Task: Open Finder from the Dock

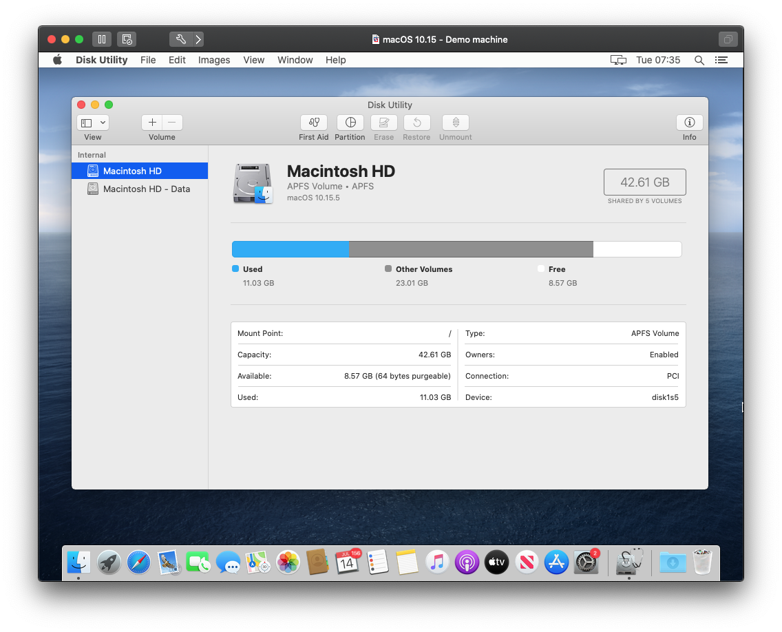Action: click(x=78, y=562)
